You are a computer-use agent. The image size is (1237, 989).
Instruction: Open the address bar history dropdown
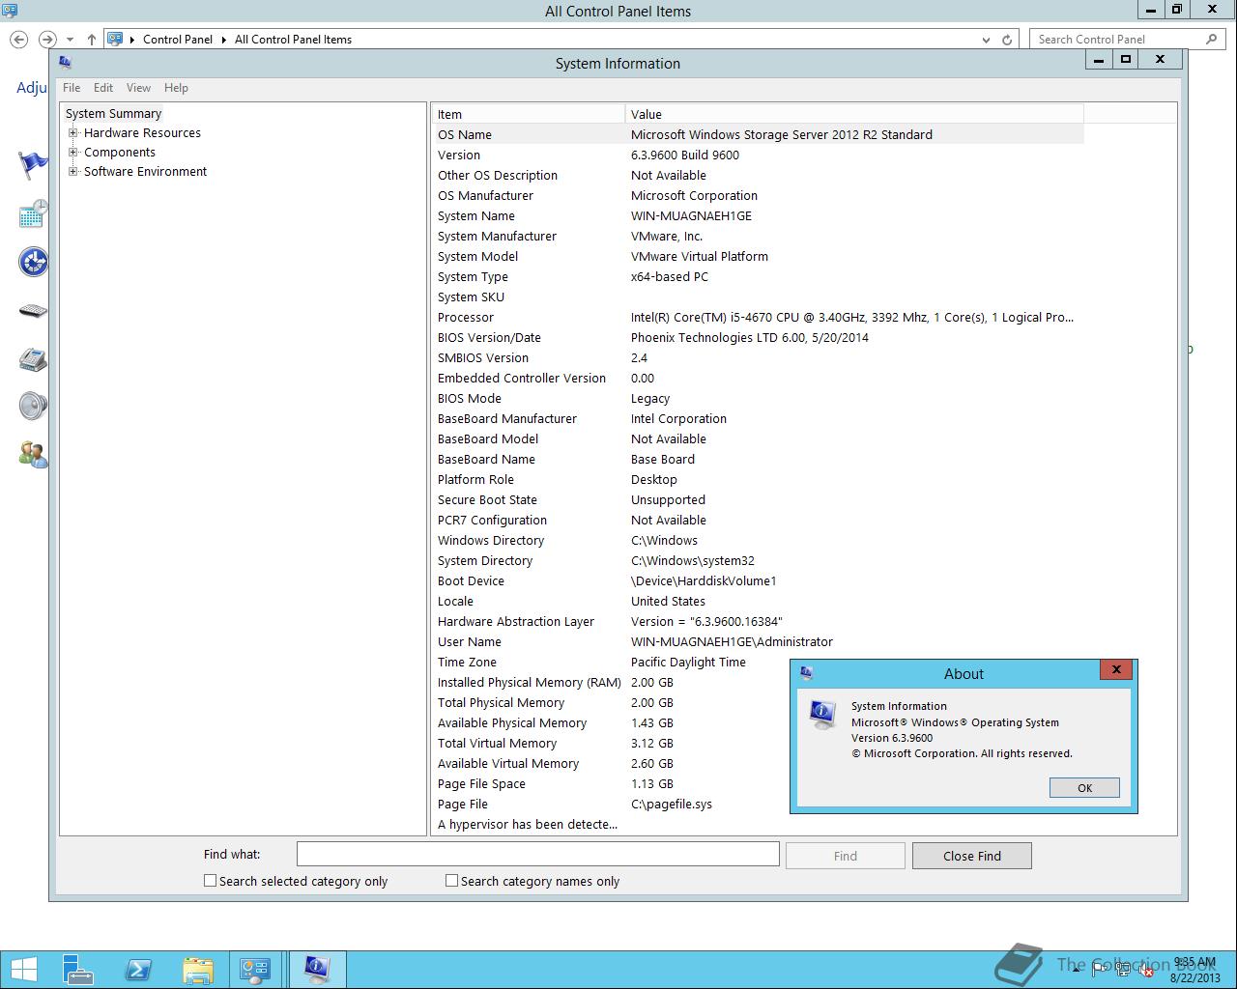tap(986, 40)
